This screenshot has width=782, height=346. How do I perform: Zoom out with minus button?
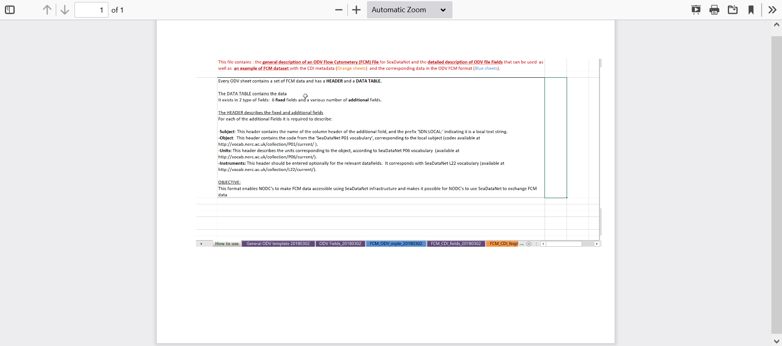point(339,10)
